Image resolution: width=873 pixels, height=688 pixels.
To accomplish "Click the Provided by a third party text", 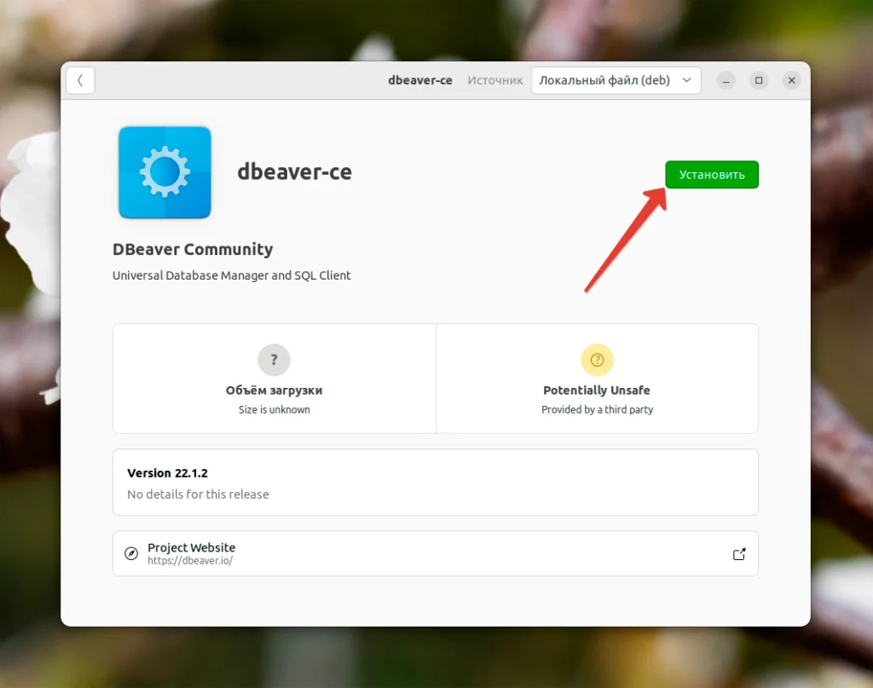I will pos(597,408).
